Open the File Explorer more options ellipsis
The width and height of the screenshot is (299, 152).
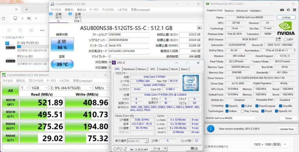tap(42, 30)
